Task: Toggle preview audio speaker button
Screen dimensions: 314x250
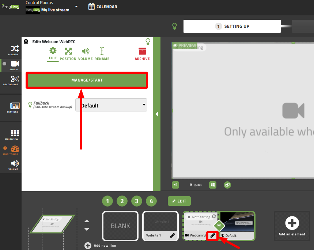Action: coord(175,185)
